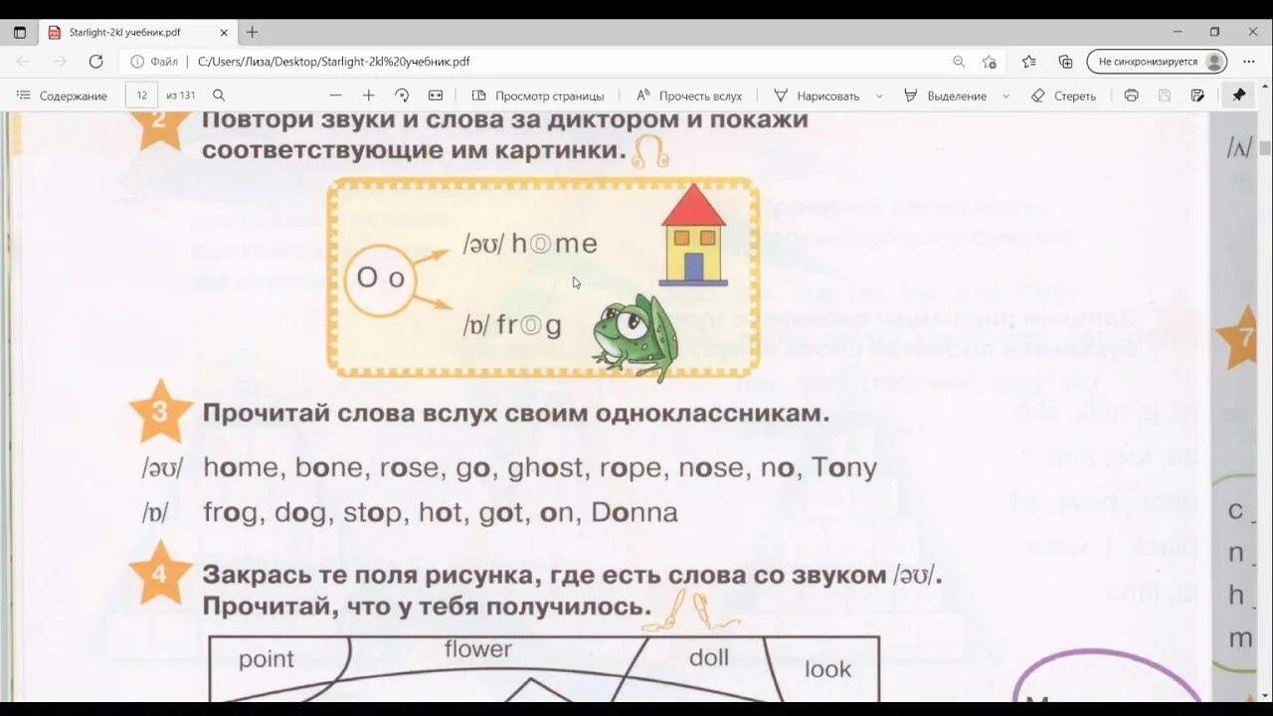Viewport: 1273px width, 716px height.
Task: Click the name "Donna" in second row
Action: pos(635,512)
